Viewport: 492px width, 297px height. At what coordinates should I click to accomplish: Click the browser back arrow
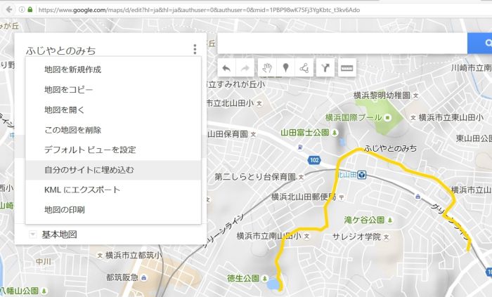coord(9,9)
